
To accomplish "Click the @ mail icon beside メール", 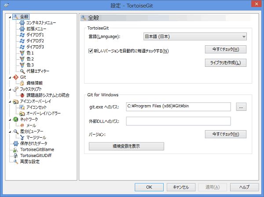I will click(x=22, y=125).
